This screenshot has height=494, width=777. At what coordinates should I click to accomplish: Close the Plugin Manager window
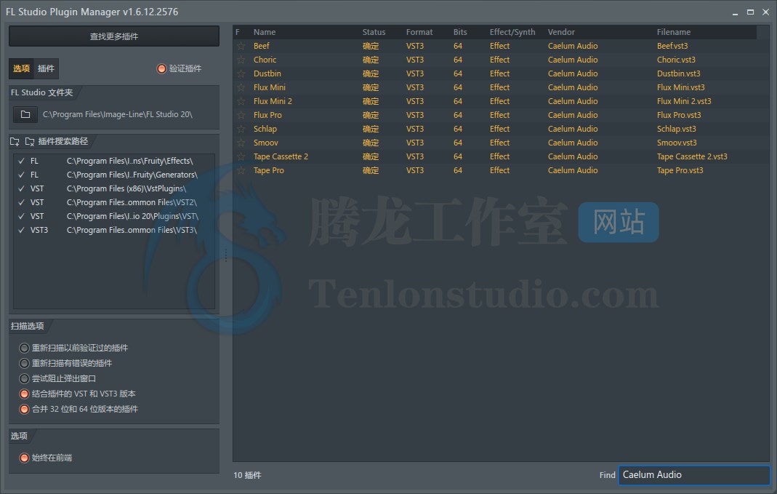coord(765,12)
